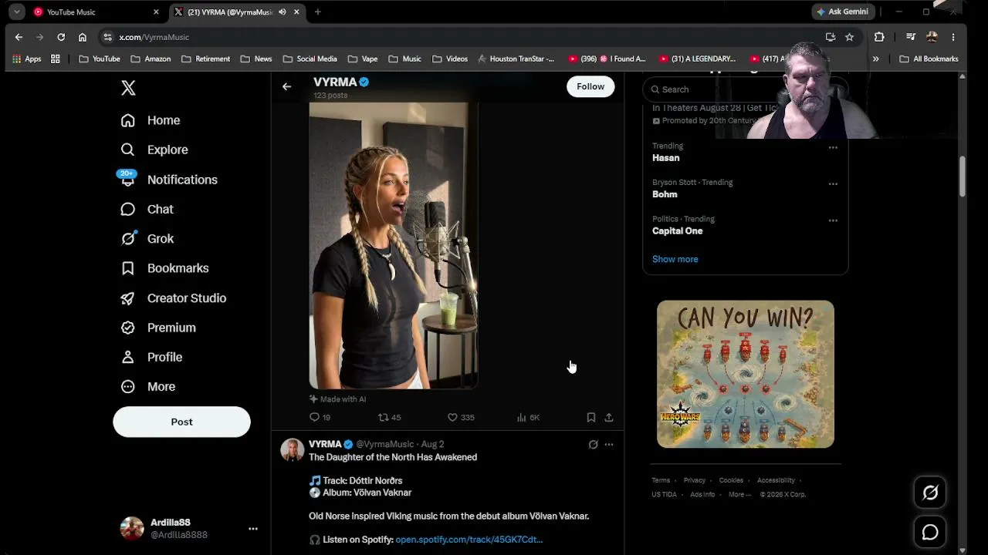Click the Chrome address bar URL
The image size is (988, 555).
click(154, 37)
